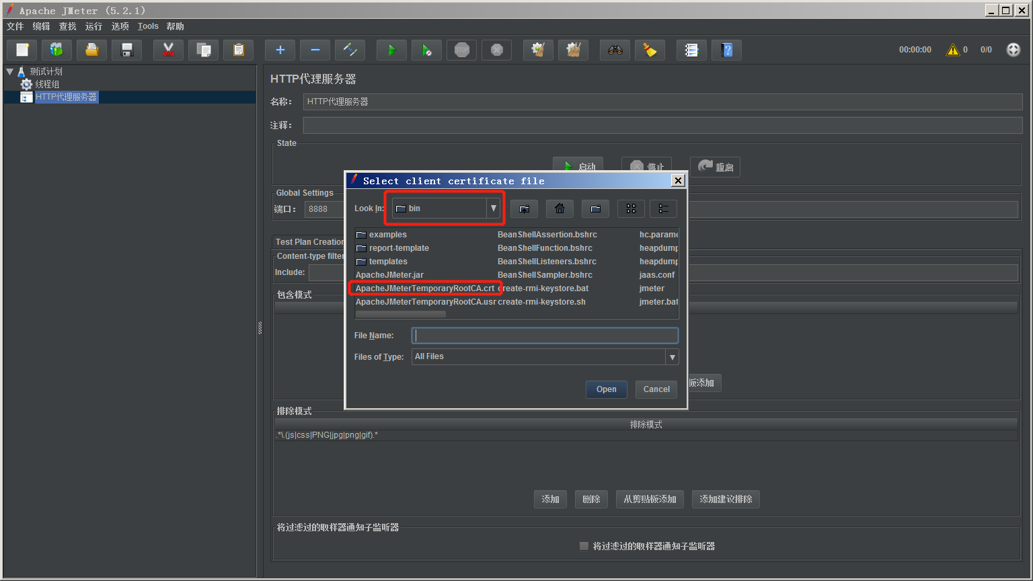Image resolution: width=1033 pixels, height=581 pixels.
Task: Click the Home folder icon in dialog
Action: (x=560, y=209)
